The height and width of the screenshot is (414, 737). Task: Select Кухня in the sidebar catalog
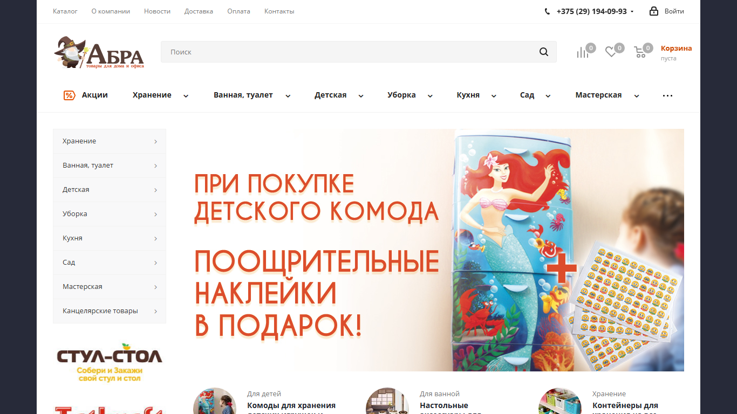(x=110, y=238)
